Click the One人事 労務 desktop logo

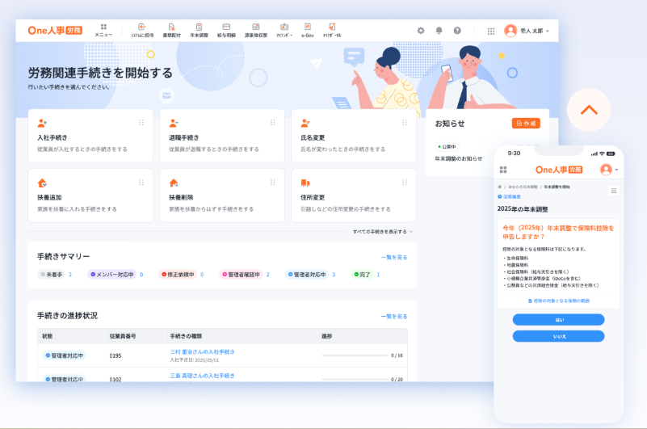[x=55, y=31]
